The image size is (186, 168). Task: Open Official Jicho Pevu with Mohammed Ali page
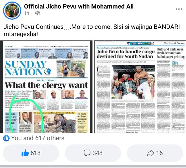[x=79, y=6]
